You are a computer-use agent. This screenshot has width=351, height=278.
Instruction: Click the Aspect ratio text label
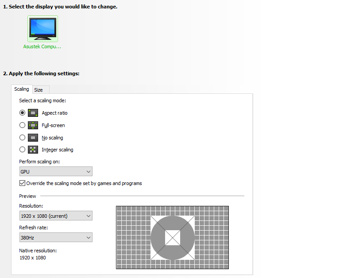point(54,113)
